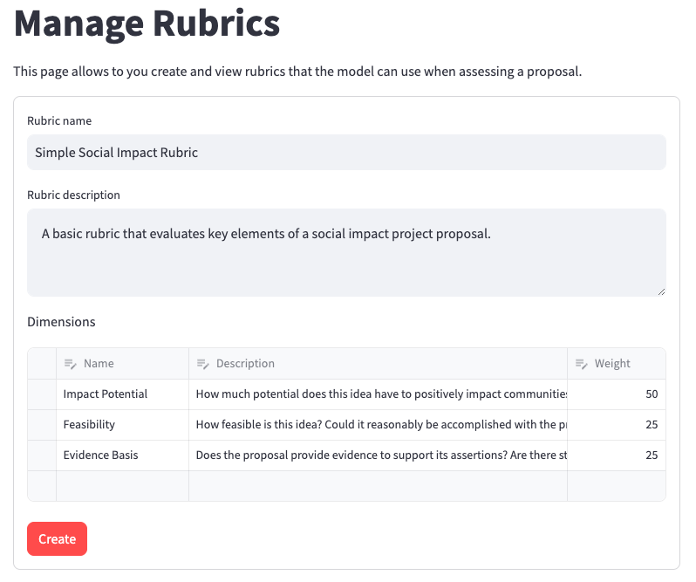
Task: Click the Create button
Action: click(58, 539)
